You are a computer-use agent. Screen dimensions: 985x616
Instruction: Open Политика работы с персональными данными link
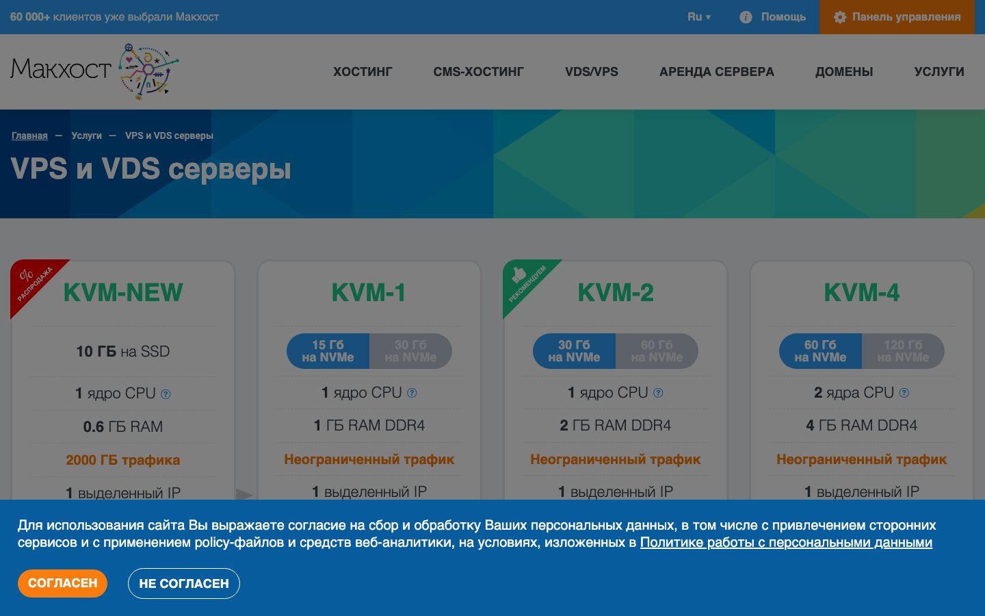click(786, 543)
